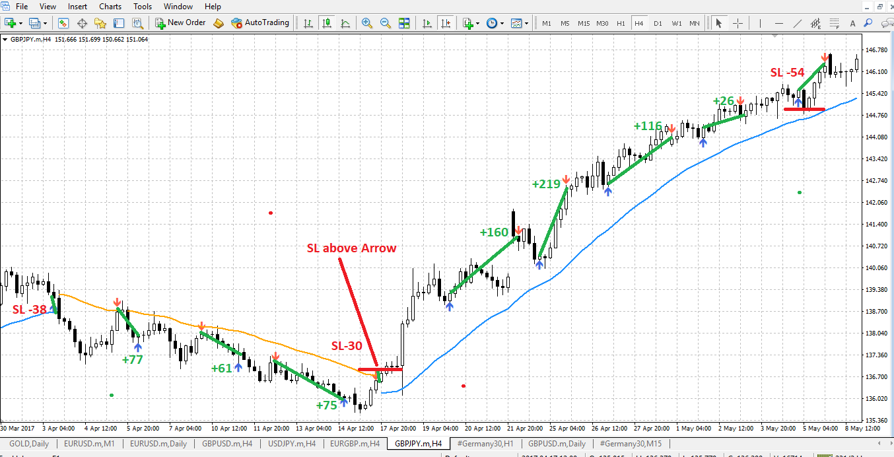Set timeframe to D1

[x=658, y=23]
